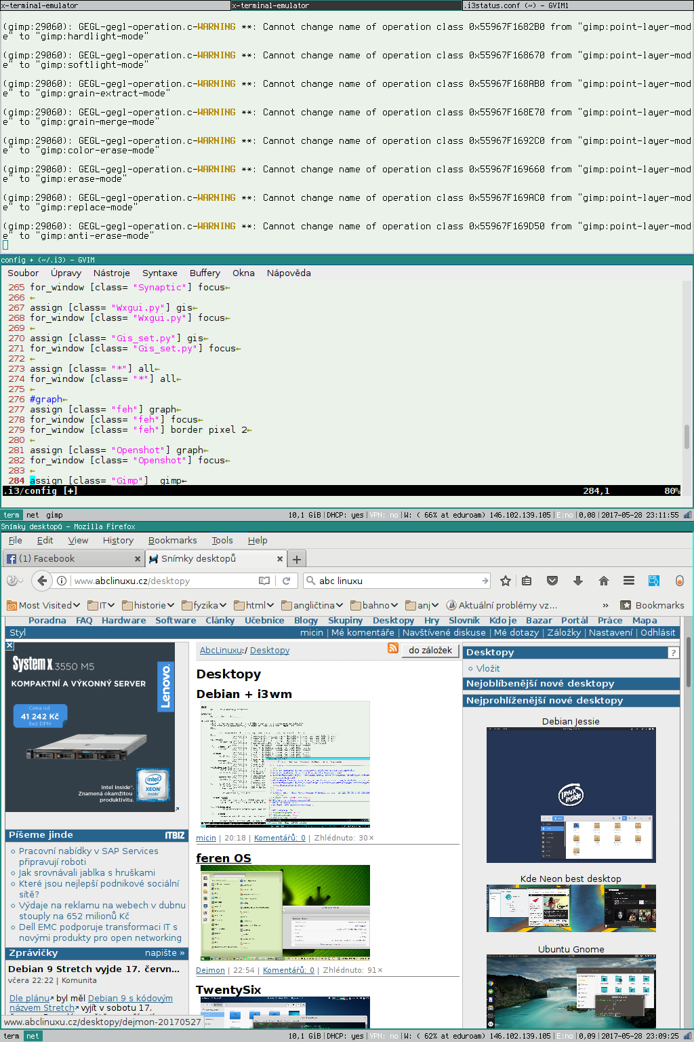Click the Firefox back arrow button
This screenshot has width=694, height=1042.
tap(42, 581)
